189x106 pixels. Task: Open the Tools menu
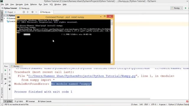pos(45,4)
